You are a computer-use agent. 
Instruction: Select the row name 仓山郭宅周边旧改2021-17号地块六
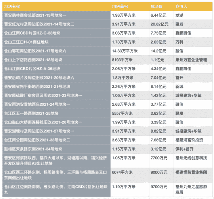(56, 51)
